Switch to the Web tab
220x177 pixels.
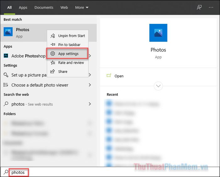(x=64, y=8)
